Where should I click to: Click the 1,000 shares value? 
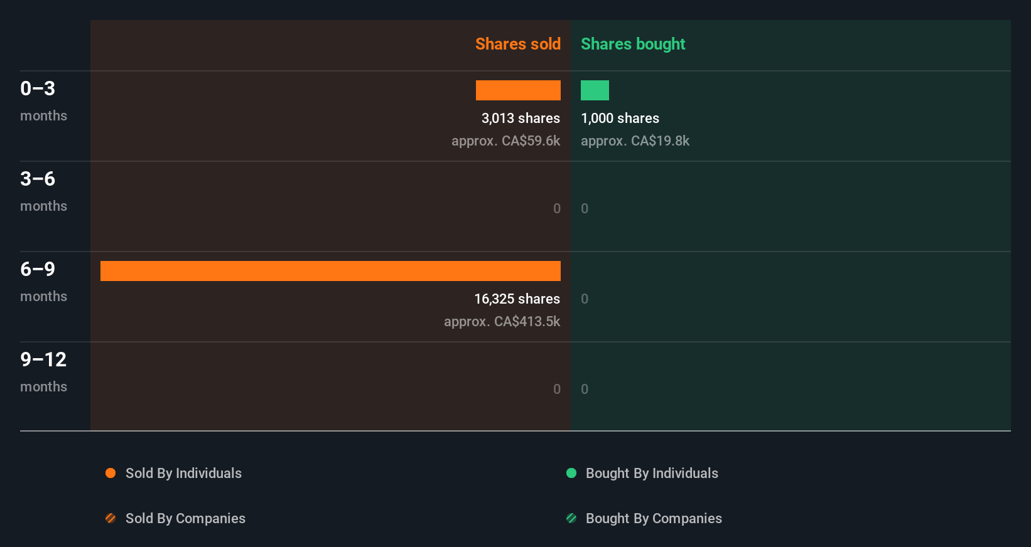620,119
